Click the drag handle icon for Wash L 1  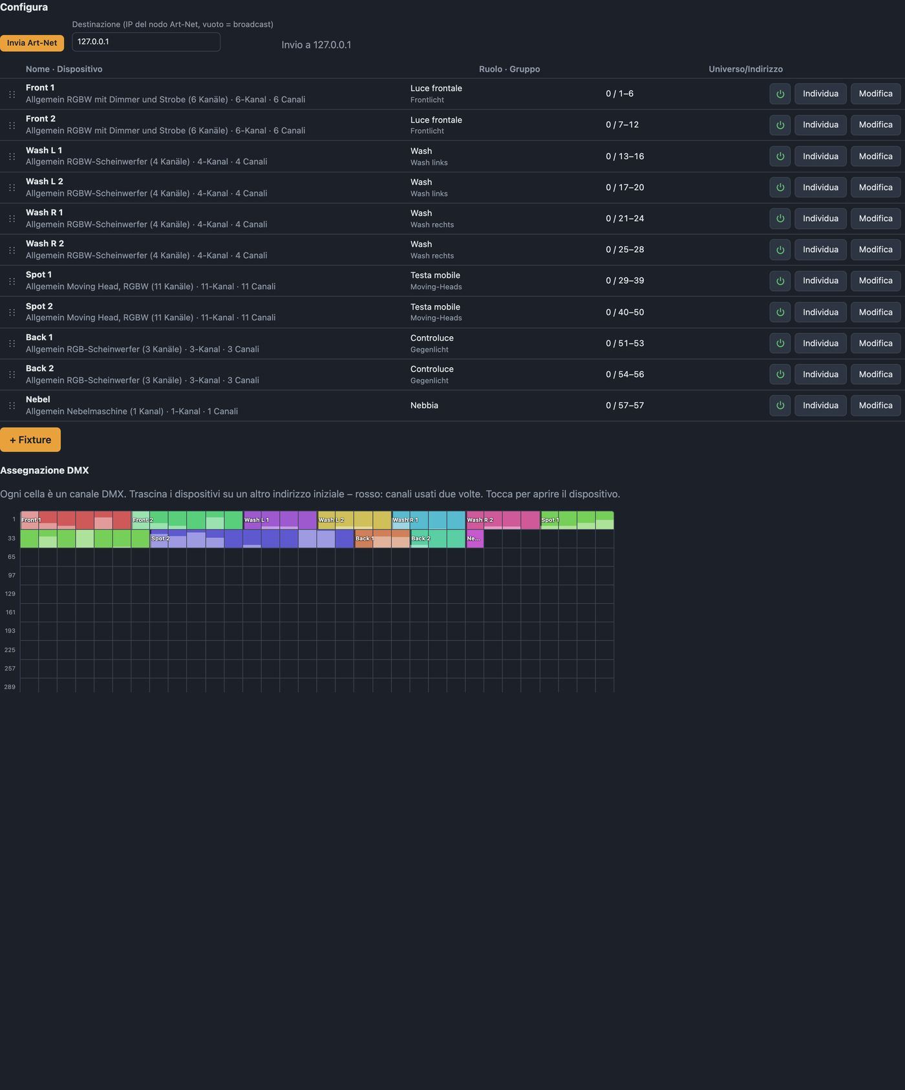tap(12, 156)
